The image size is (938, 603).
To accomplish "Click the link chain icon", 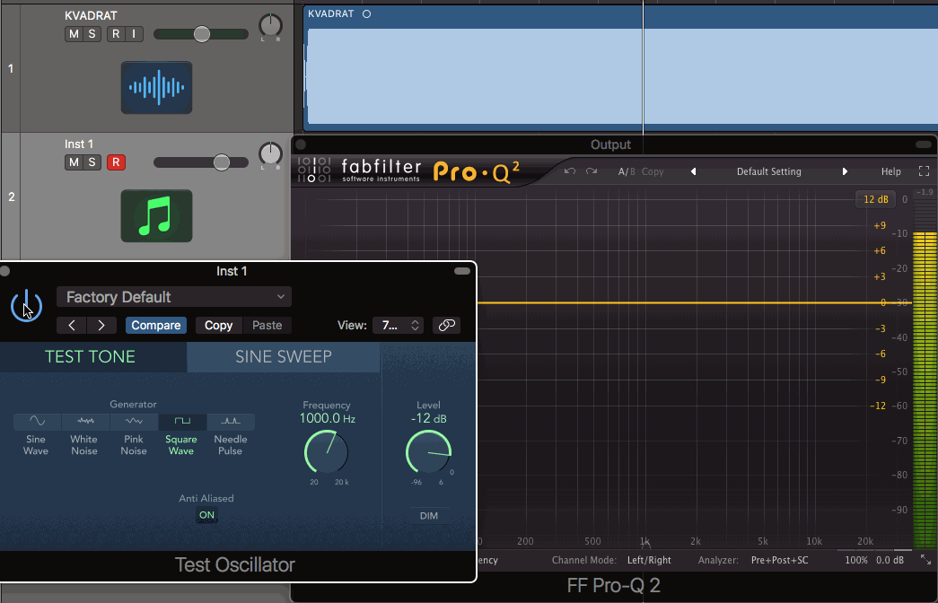I will pos(446,325).
